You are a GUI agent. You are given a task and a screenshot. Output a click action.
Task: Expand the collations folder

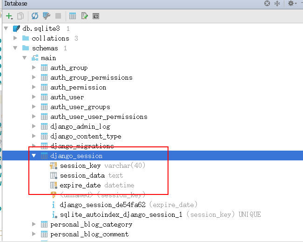15,38
